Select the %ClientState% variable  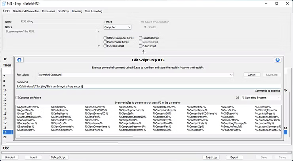point(127,107)
